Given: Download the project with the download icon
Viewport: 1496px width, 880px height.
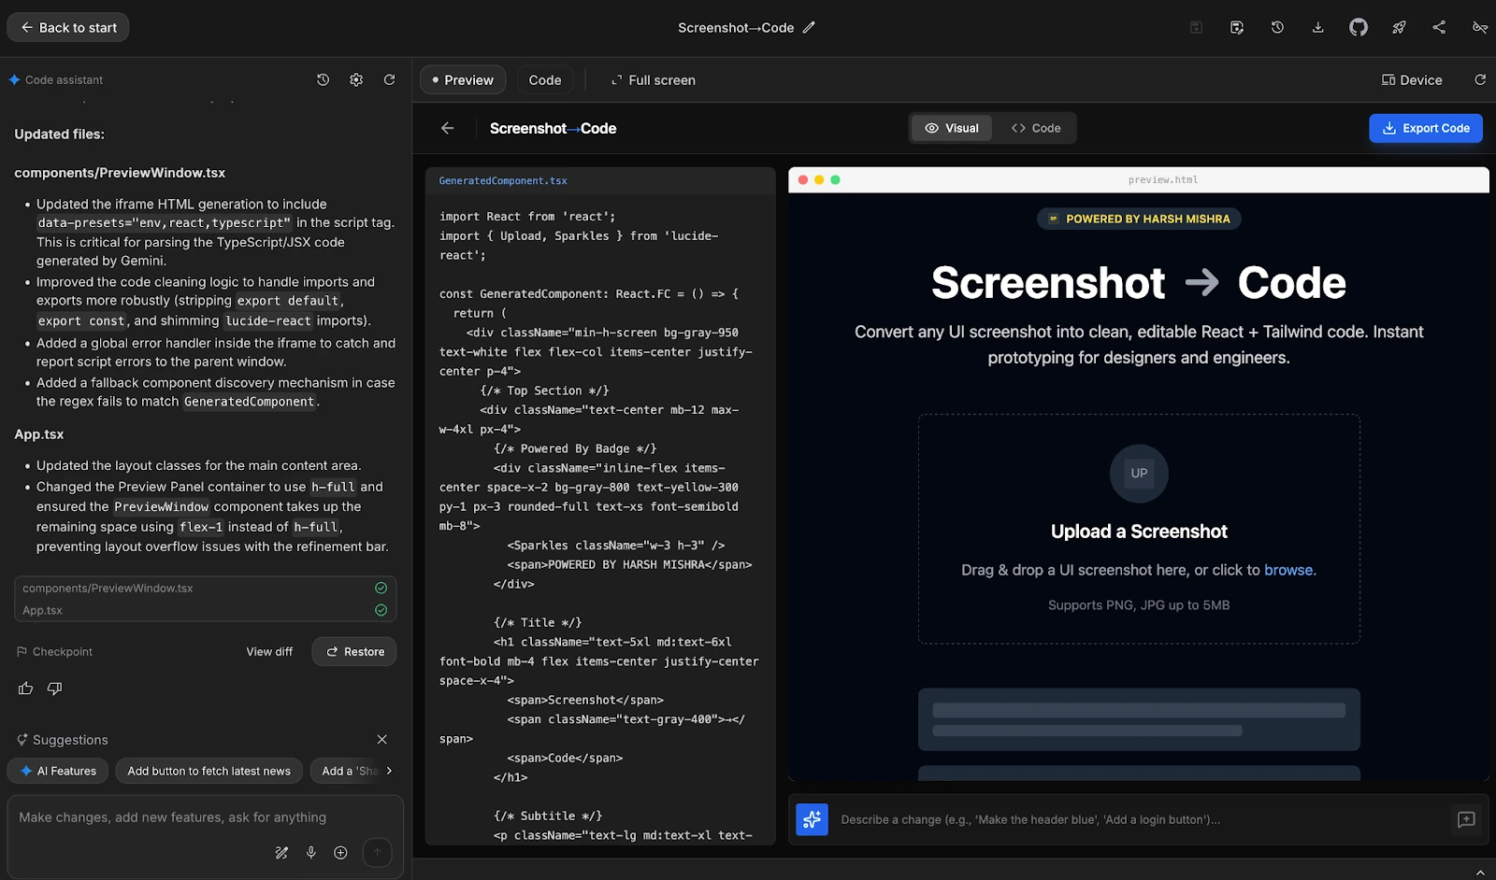Looking at the screenshot, I should pos(1317,27).
